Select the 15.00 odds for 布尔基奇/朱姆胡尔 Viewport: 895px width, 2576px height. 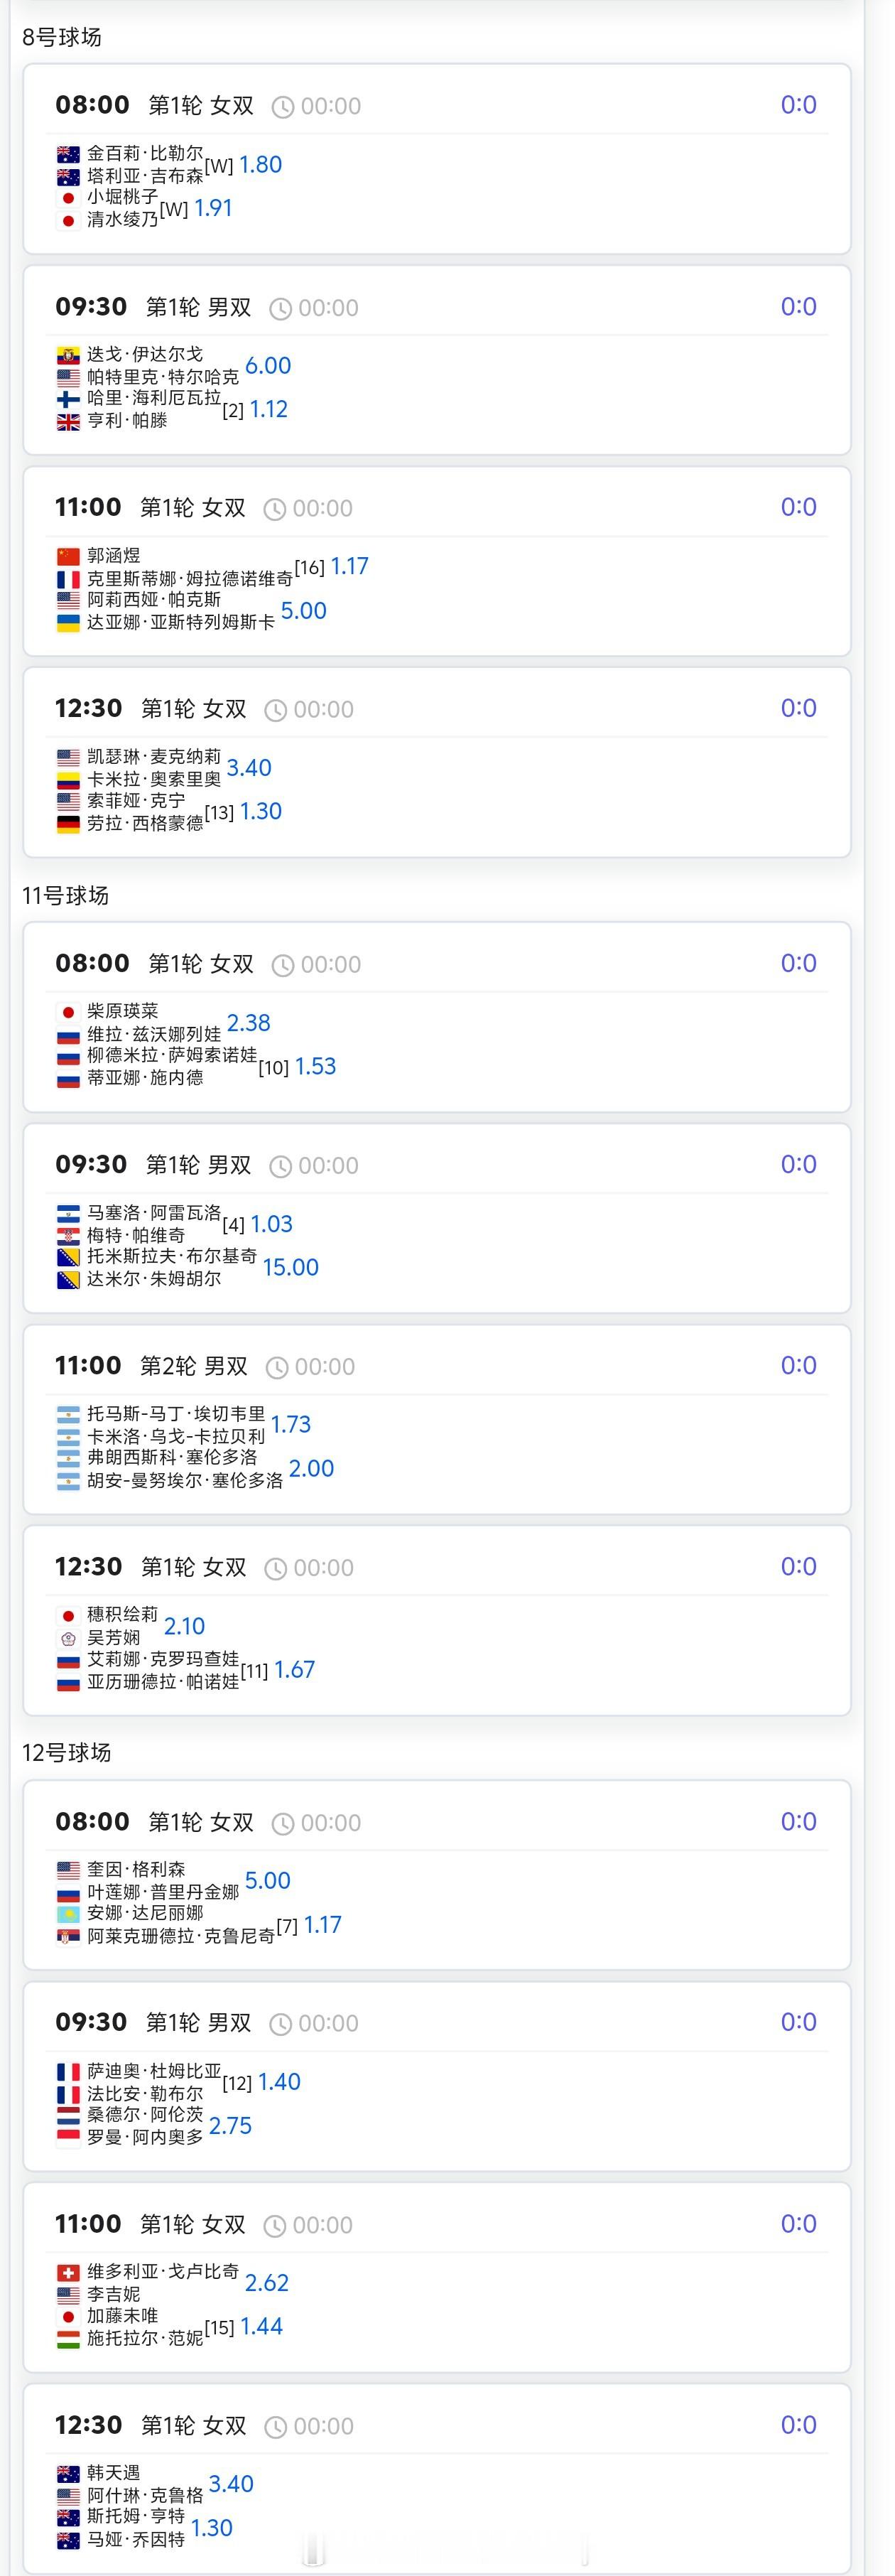[x=290, y=1267]
